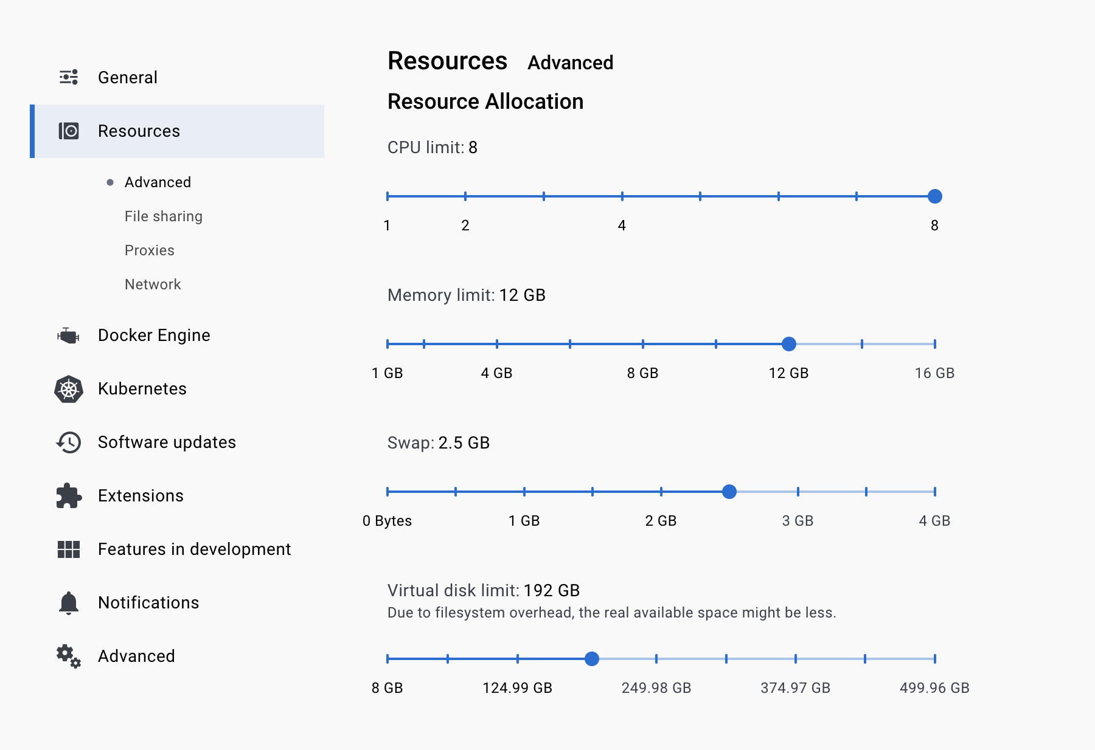Open the General settings section

click(177, 77)
